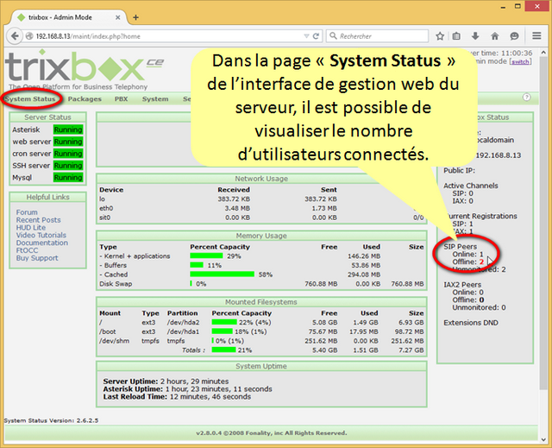The image size is (552, 448).
Task: Click the Memory Usage panel header
Action: click(261, 236)
